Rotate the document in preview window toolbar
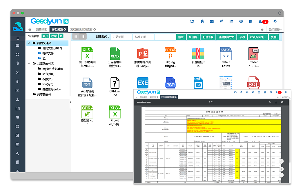 270,102
